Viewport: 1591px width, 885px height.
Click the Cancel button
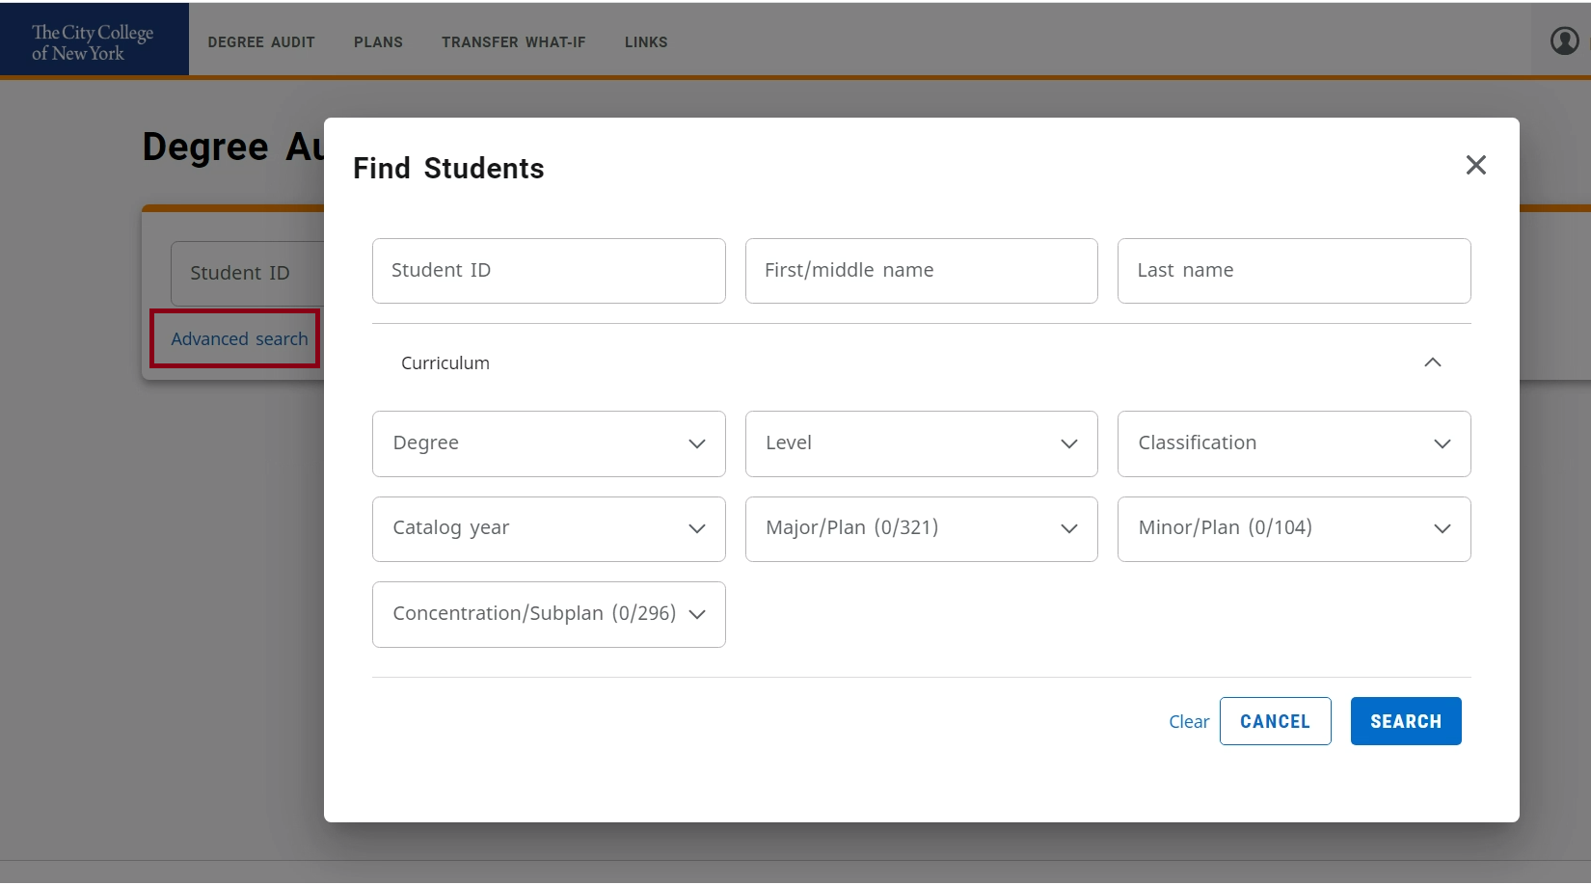(x=1274, y=721)
